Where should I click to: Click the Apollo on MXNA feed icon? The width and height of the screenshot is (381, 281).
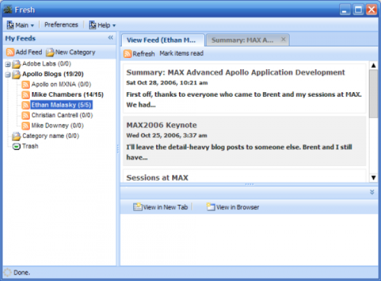tap(26, 85)
